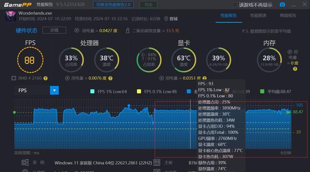Viewport: 310px width, 172px height.
Task: Click the power usage icon beside 用电量 0.0427
Action: point(77,31)
